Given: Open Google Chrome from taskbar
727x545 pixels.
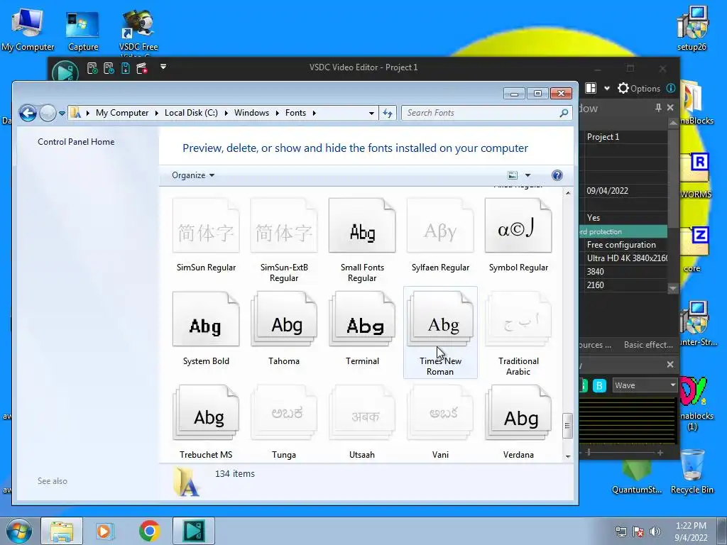Looking at the screenshot, I should pyautogui.click(x=149, y=531).
